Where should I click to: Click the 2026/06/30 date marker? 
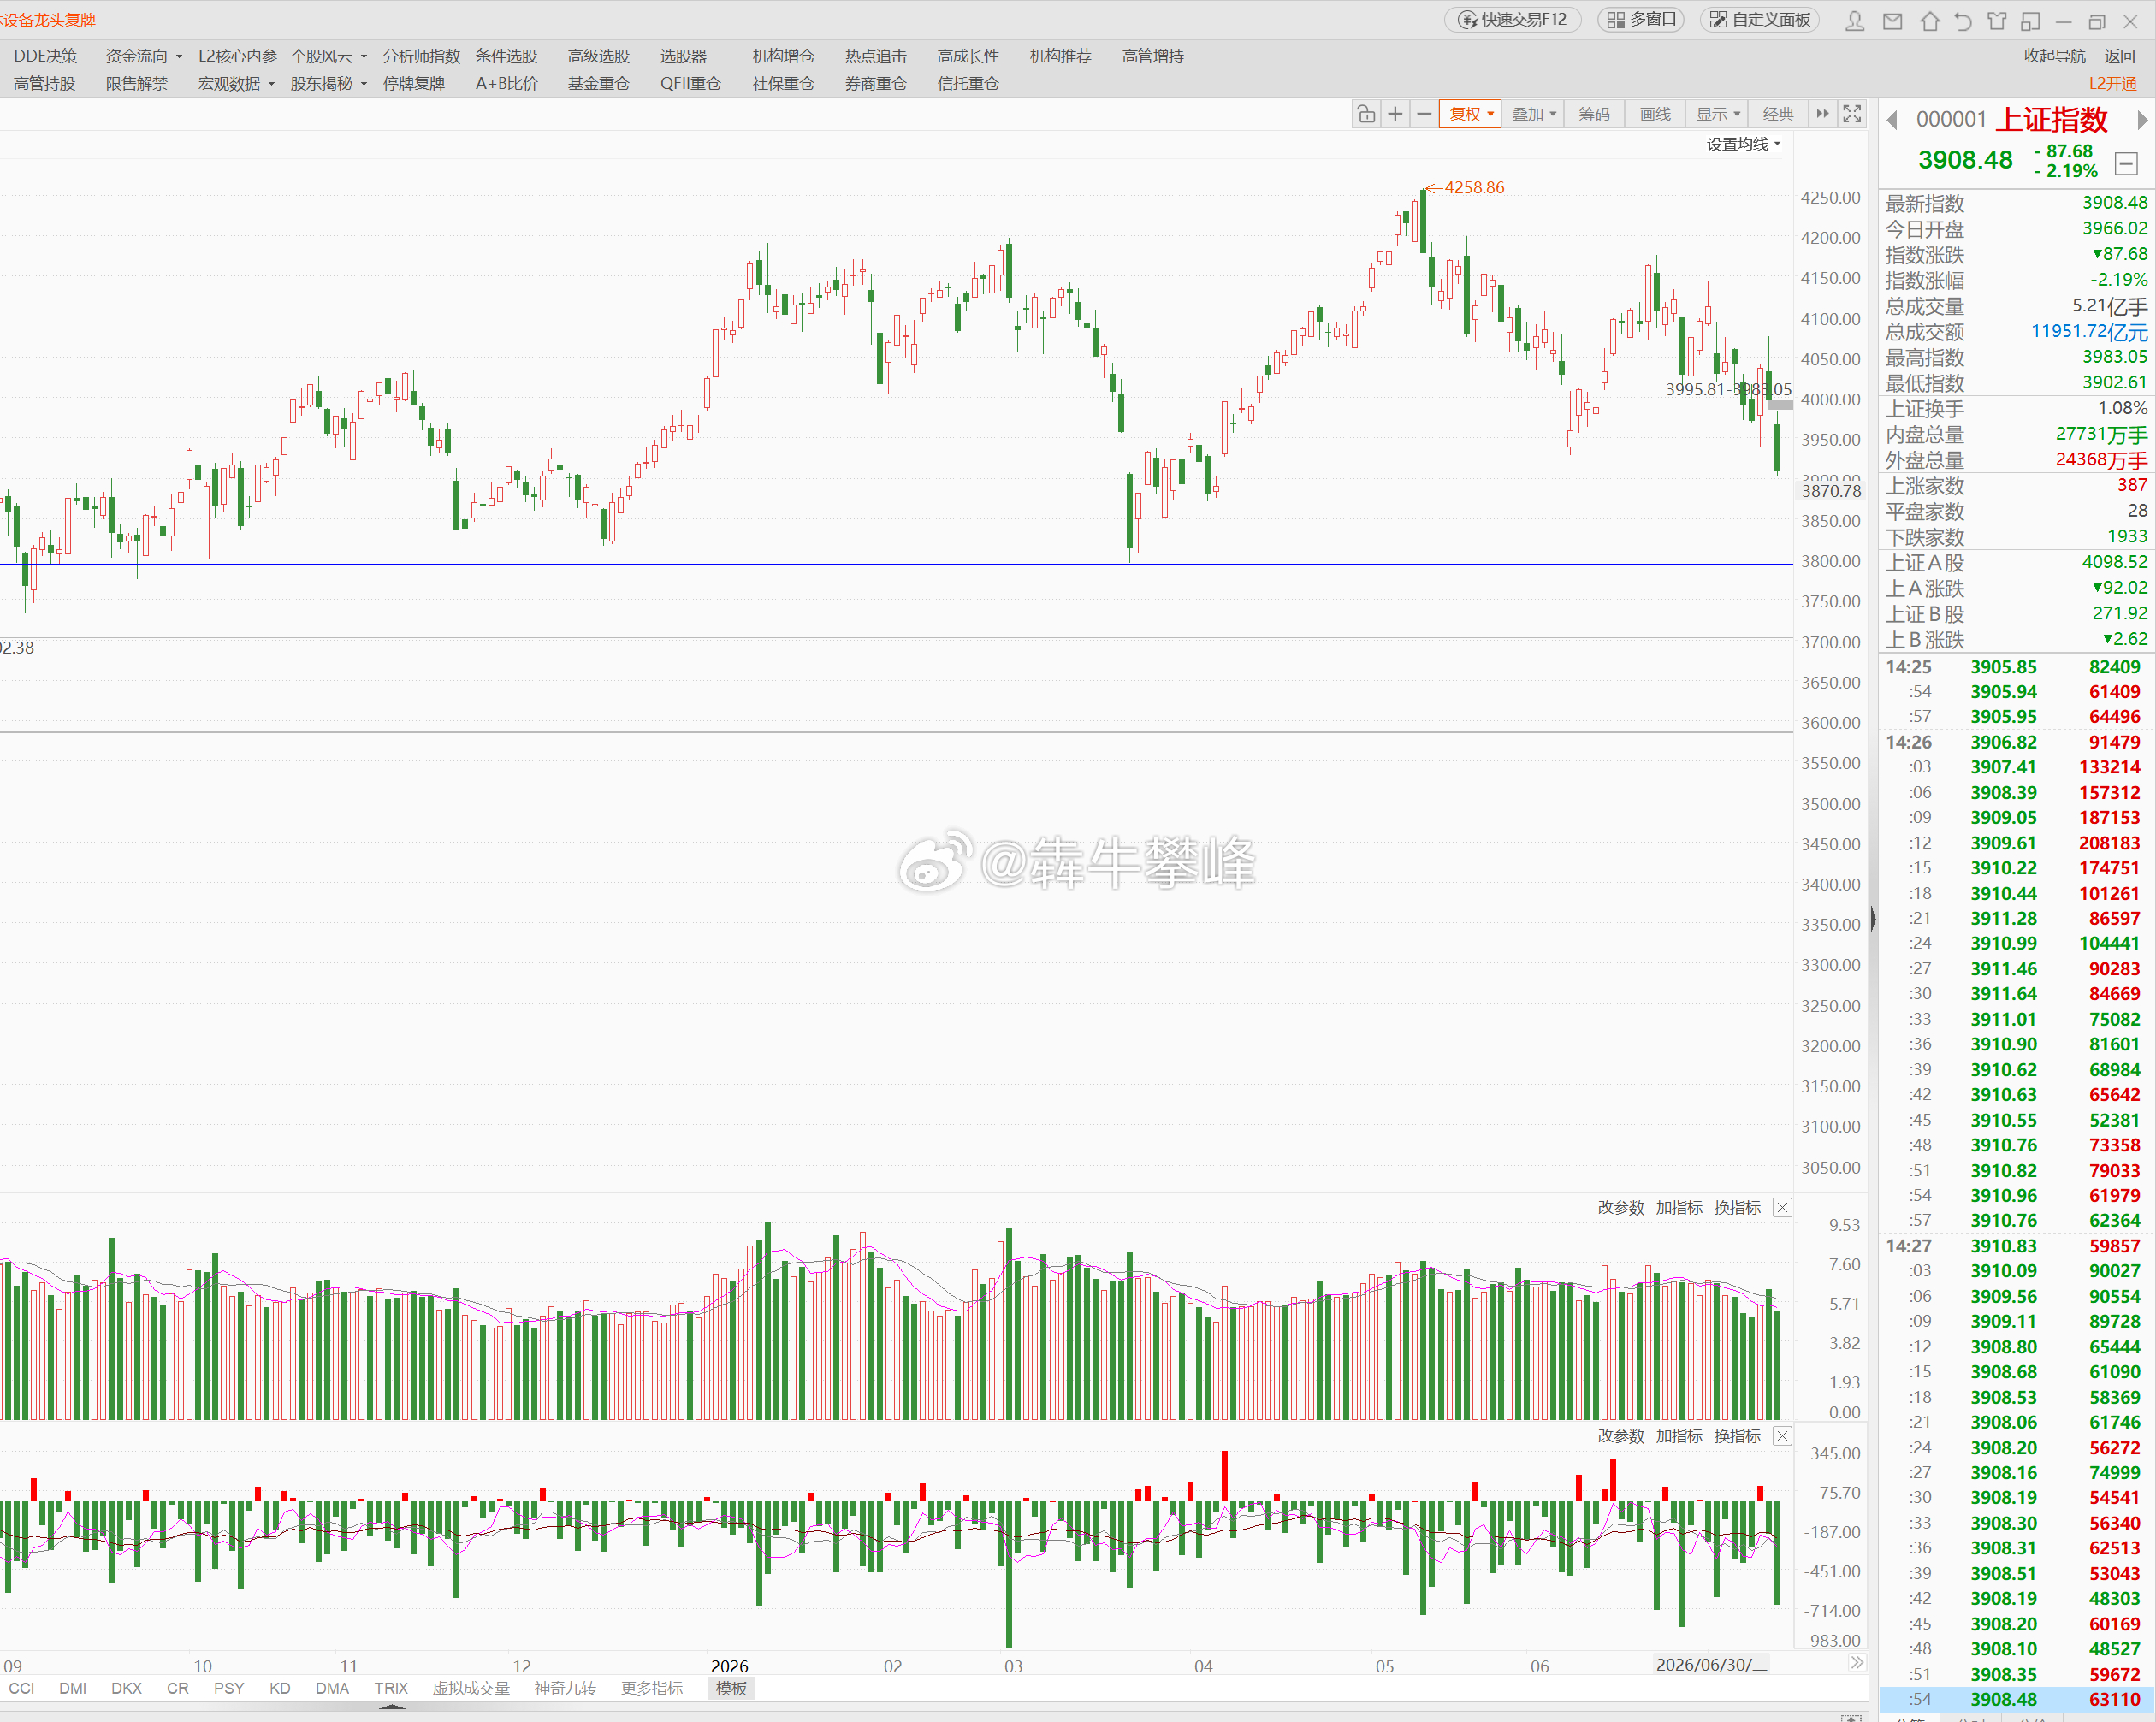(1711, 1664)
